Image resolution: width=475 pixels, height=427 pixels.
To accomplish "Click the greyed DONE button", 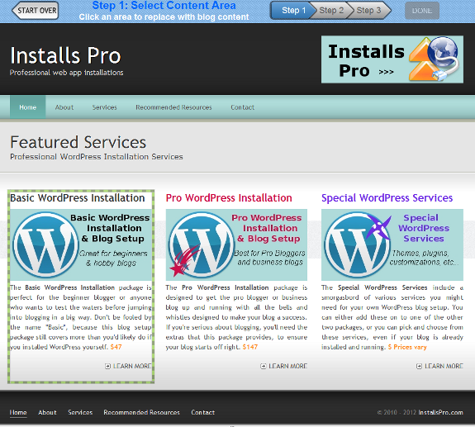I will [422, 11].
